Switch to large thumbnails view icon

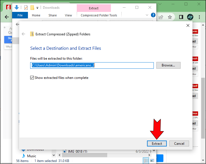(152, 161)
